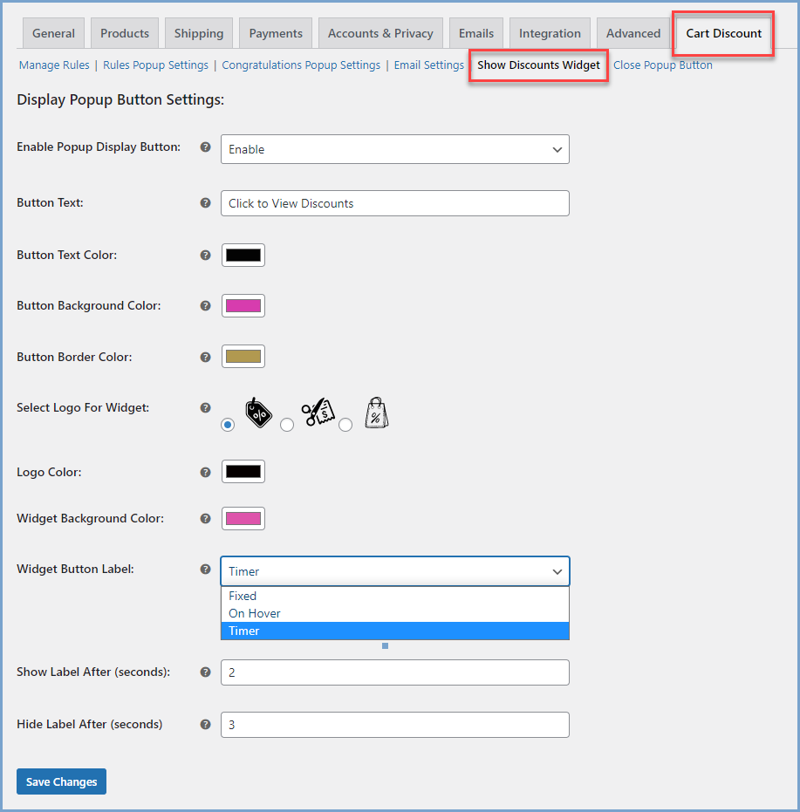Click the price tag percent logo icon
800x812 pixels.
pyautogui.click(x=258, y=412)
